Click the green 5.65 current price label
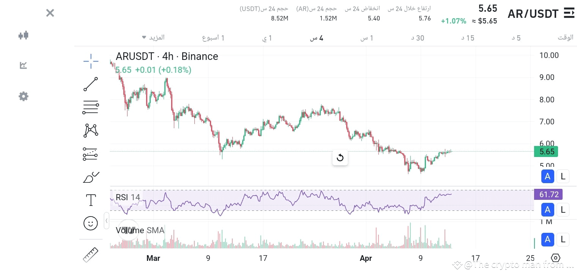This screenshot has width=577, height=273. tap(546, 152)
